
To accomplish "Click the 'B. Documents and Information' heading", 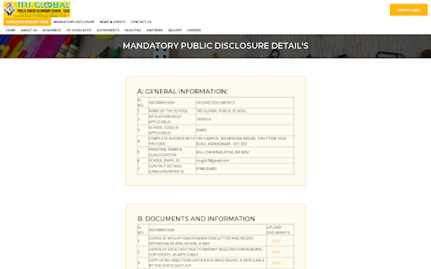I will (196, 219).
